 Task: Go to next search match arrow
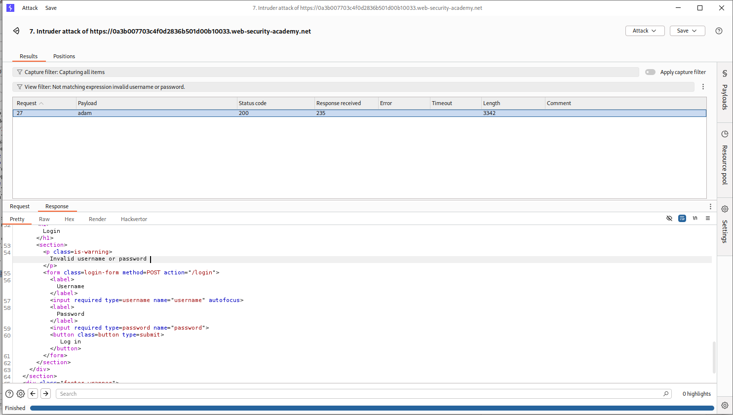coord(46,394)
